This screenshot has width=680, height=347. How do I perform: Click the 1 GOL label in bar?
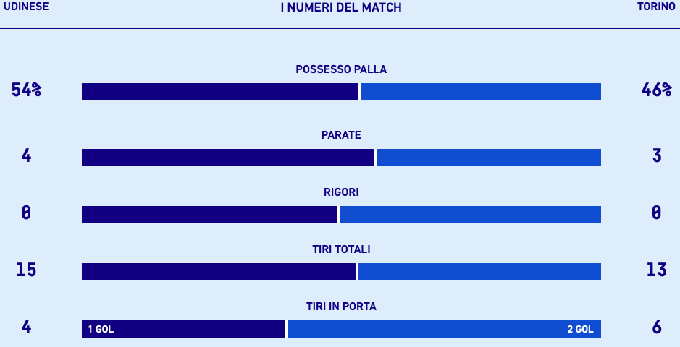101,330
